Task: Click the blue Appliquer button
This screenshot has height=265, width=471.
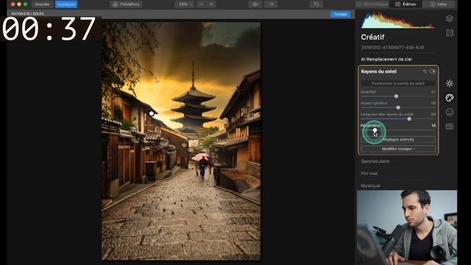Action: click(66, 4)
